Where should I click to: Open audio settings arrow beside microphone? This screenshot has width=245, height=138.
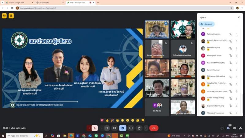tap(89, 128)
